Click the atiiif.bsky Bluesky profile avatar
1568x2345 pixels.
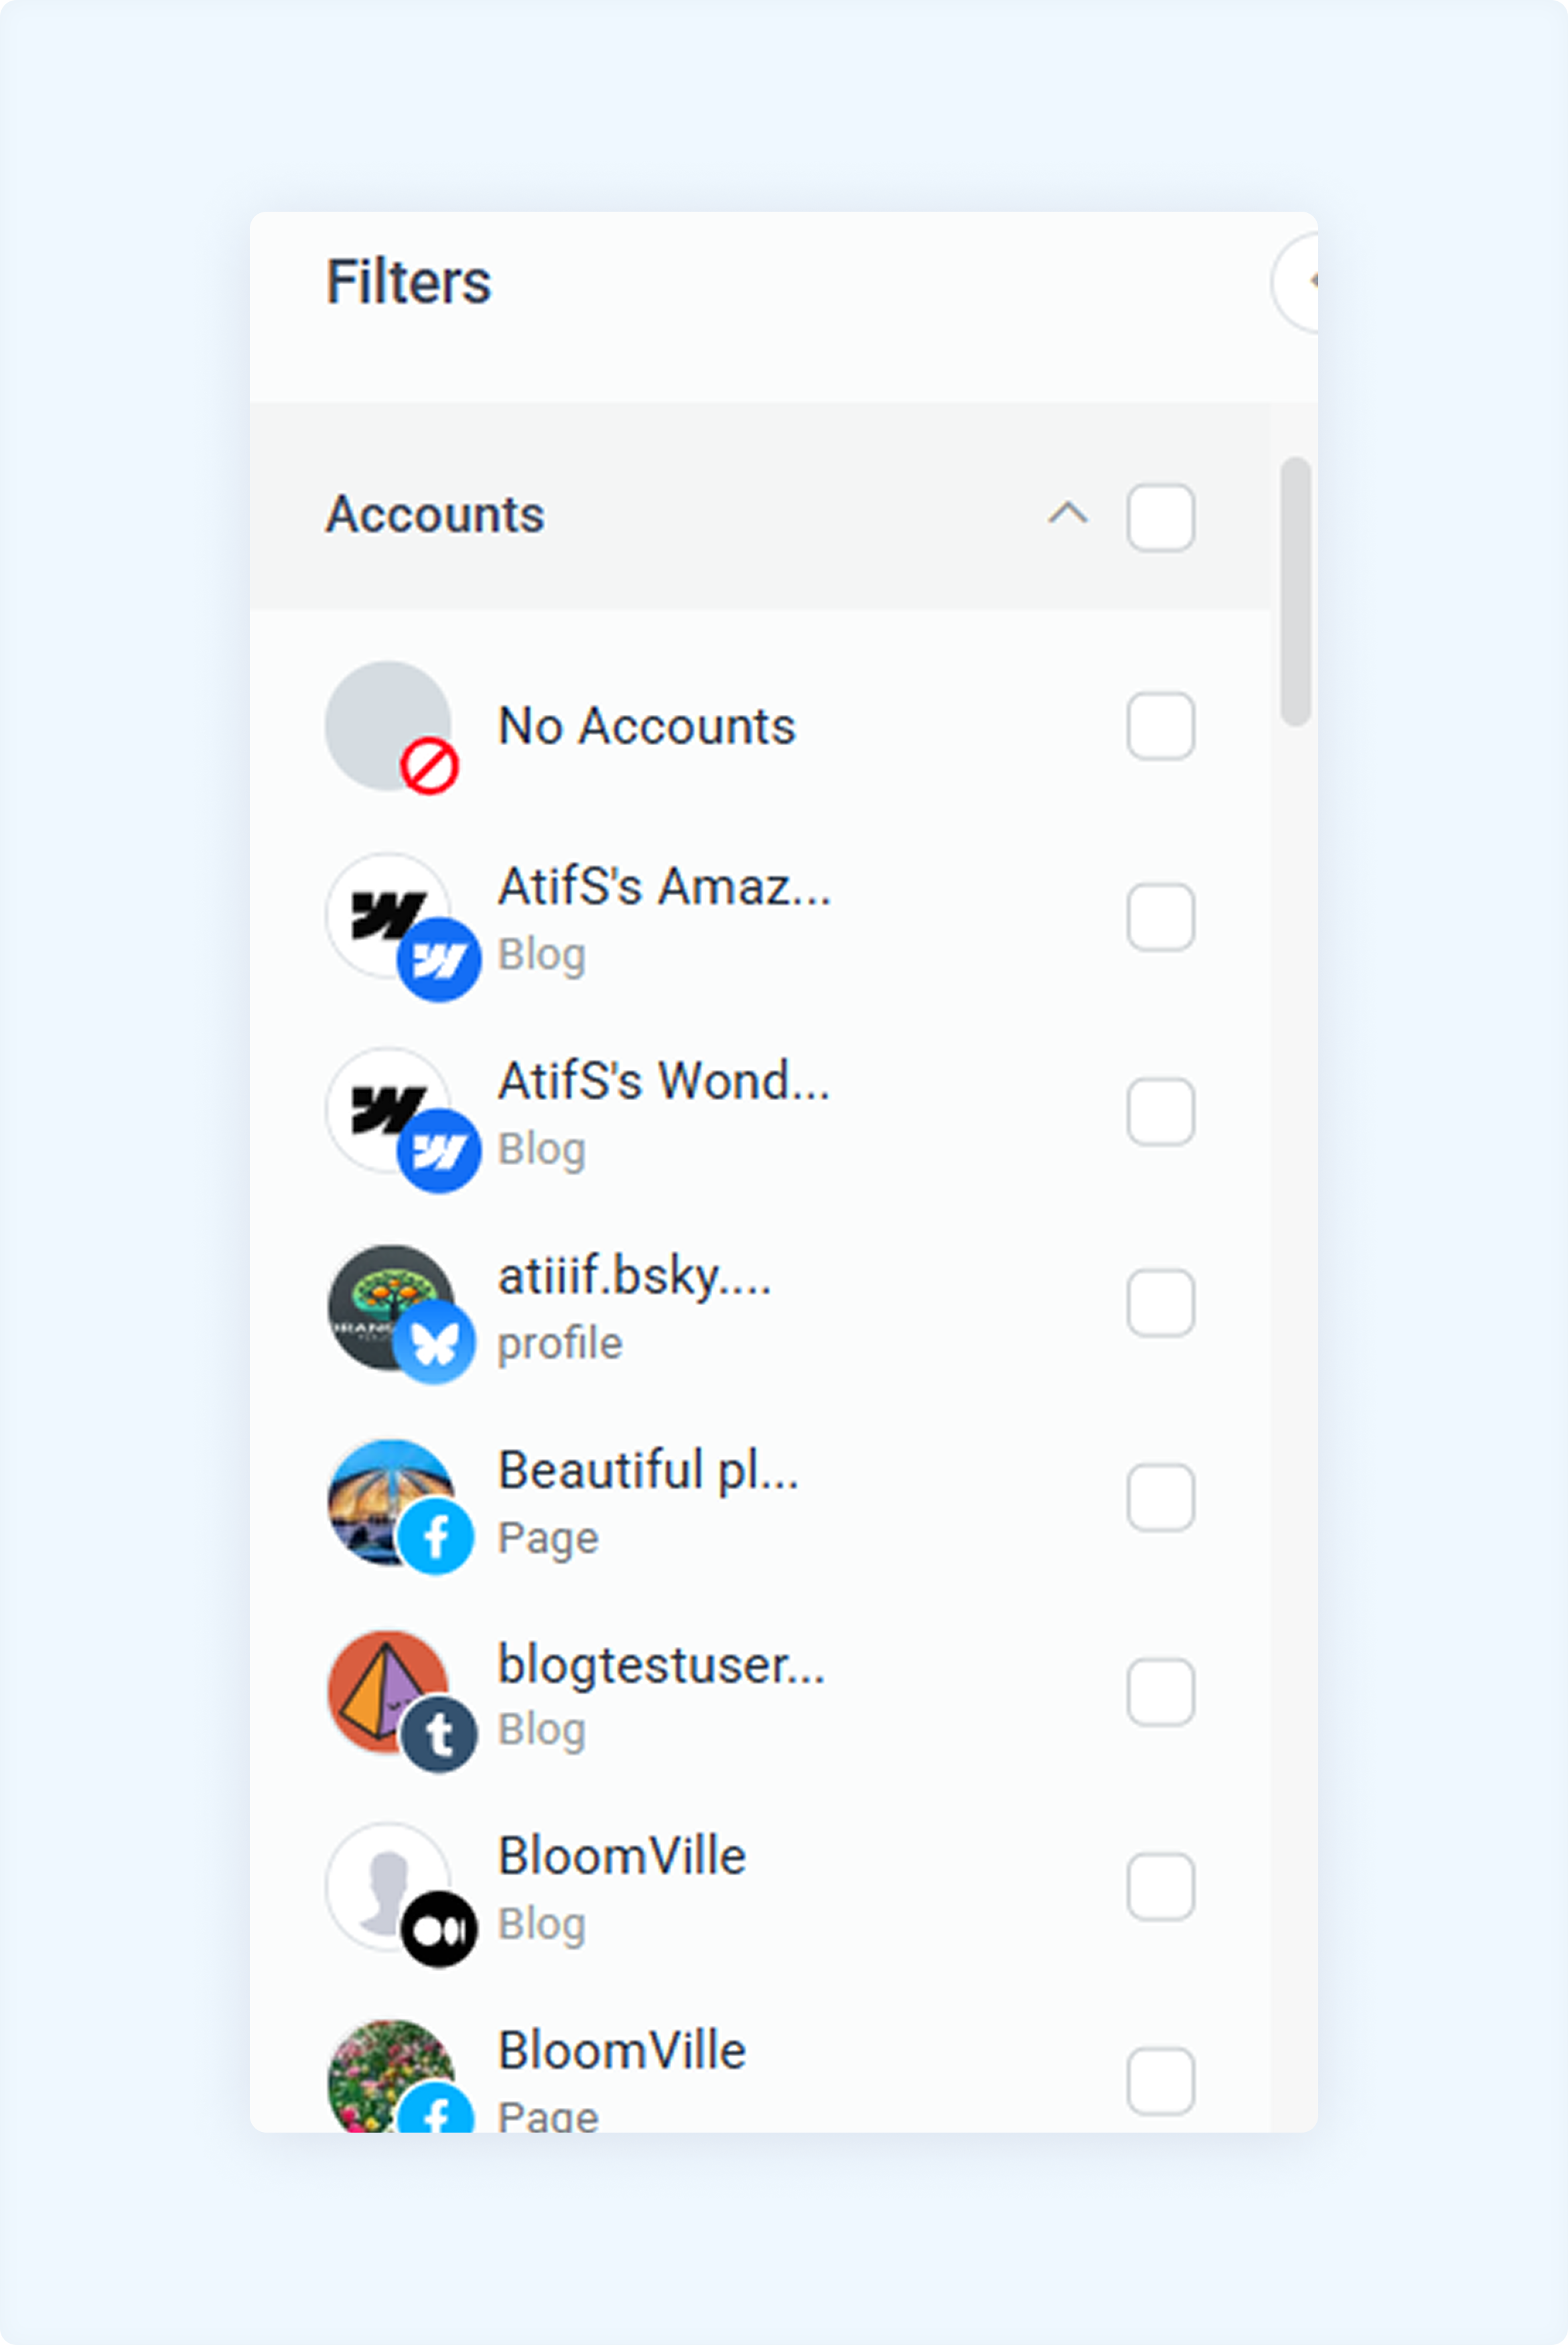(x=391, y=1307)
